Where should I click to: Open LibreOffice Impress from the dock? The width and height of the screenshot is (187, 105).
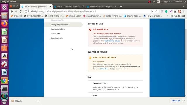click(x=4, y=40)
